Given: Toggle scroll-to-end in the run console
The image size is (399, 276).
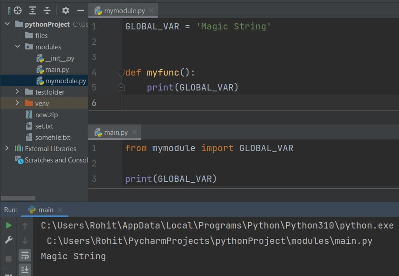Looking at the screenshot, I should coord(25,269).
